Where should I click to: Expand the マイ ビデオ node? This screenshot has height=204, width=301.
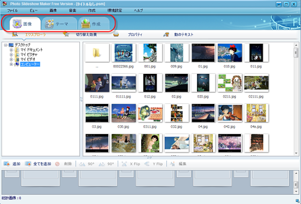pos(11,59)
